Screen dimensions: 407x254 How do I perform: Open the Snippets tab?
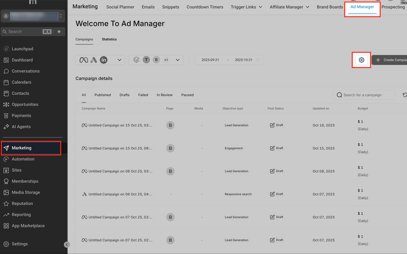(171, 7)
